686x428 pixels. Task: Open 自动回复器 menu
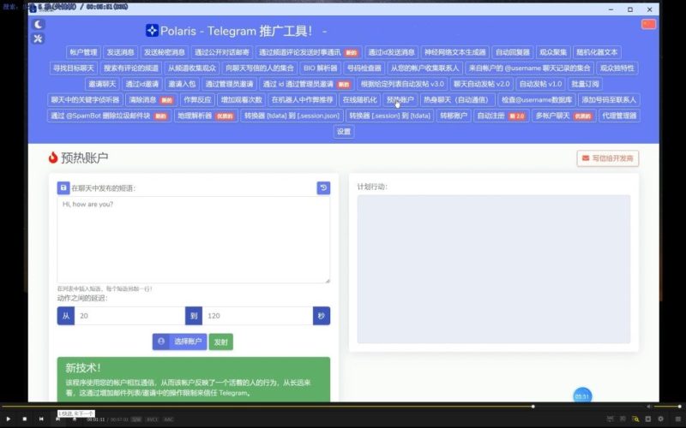(x=512, y=52)
